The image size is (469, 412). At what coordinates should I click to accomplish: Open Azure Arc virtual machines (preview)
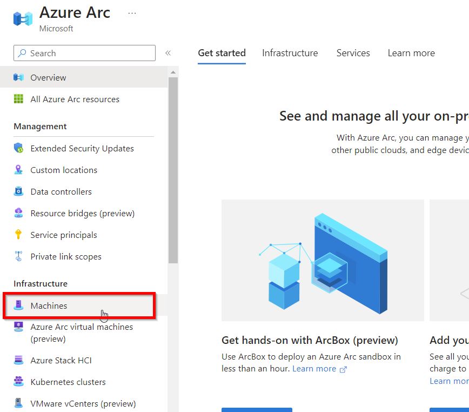[84, 333]
